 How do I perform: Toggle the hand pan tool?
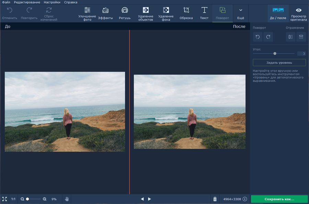pyautogui.click(x=67, y=199)
